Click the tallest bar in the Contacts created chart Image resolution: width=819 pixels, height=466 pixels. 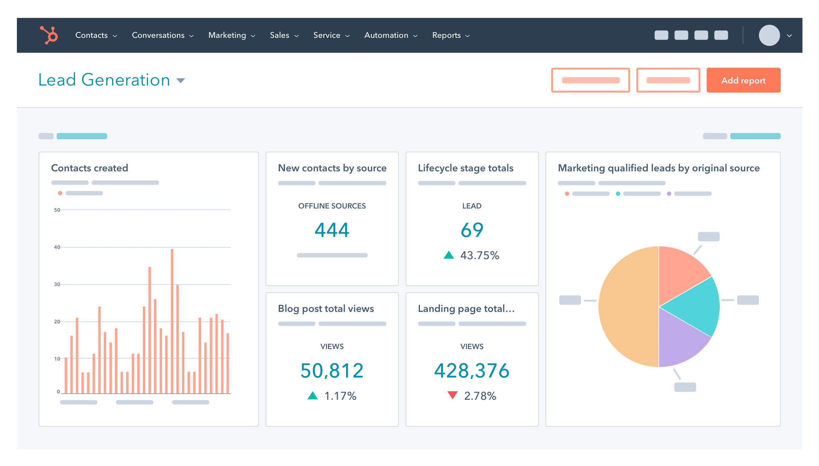pyautogui.click(x=172, y=321)
